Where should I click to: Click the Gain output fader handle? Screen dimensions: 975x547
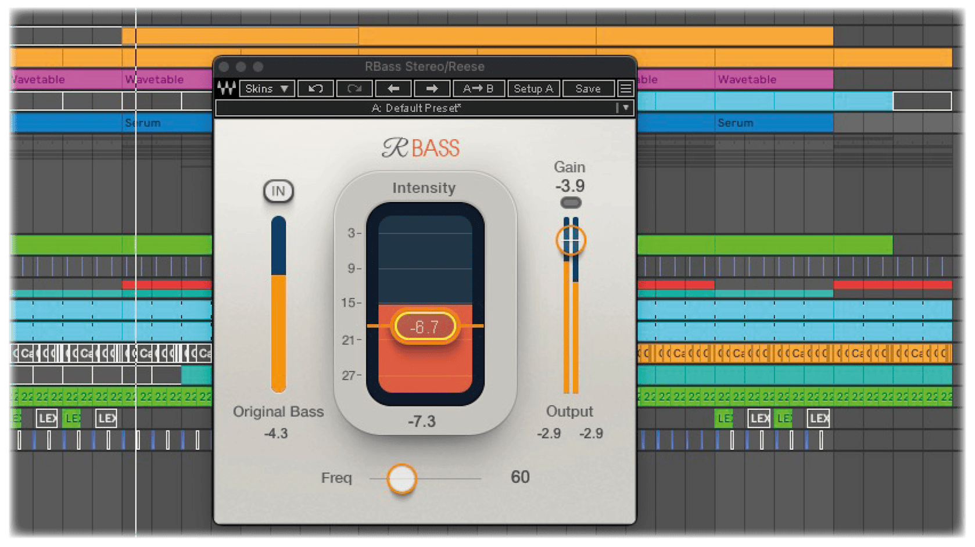pos(571,240)
